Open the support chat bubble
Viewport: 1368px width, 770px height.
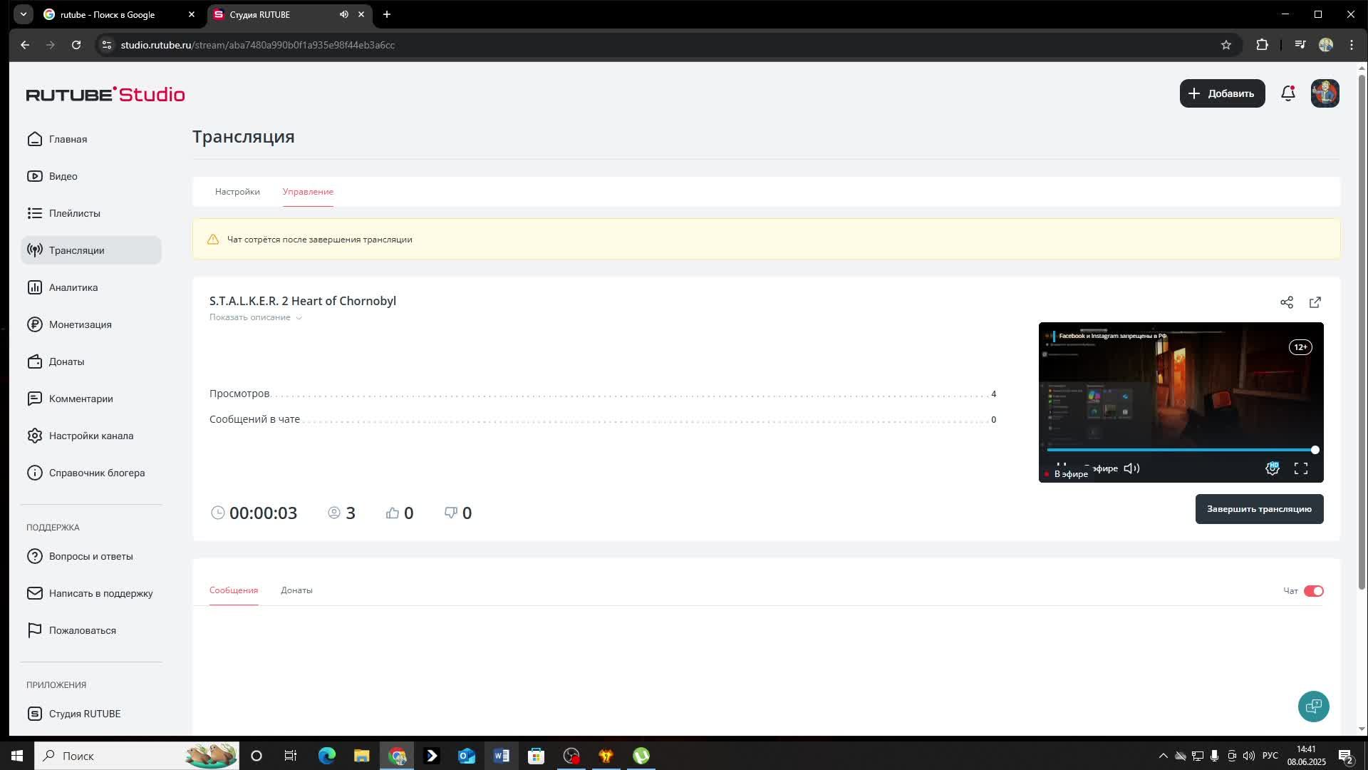pos(1312,706)
